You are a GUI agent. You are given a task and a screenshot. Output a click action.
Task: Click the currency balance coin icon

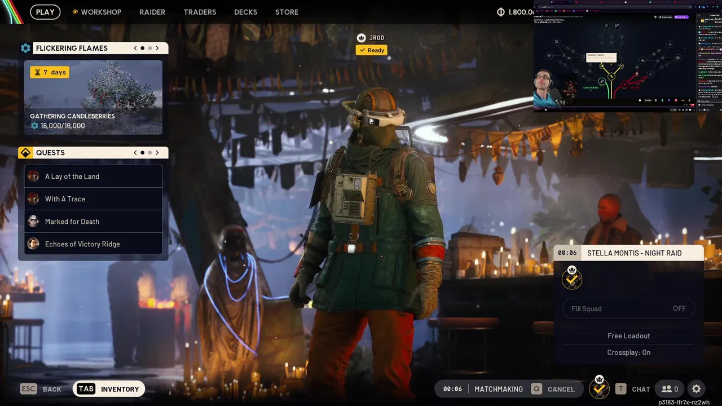pyautogui.click(x=501, y=12)
